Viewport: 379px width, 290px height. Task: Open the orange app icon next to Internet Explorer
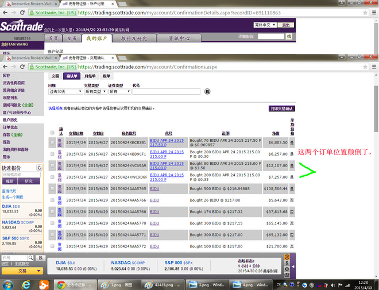coord(44,285)
